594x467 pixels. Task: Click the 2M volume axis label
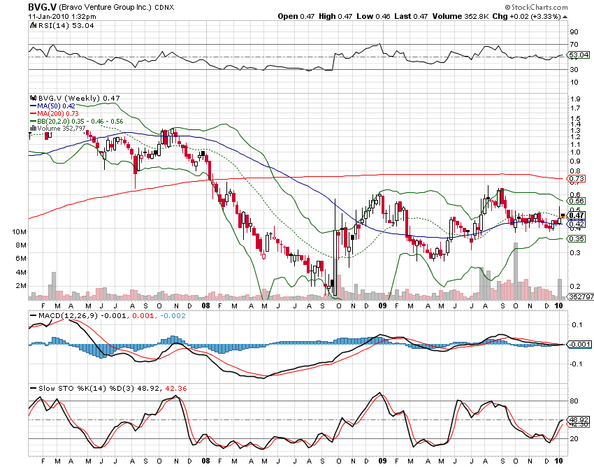click(21, 286)
